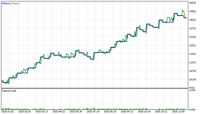Click the 12531 axis value
Viewport: 200px width, 114px height.
[193, 46]
